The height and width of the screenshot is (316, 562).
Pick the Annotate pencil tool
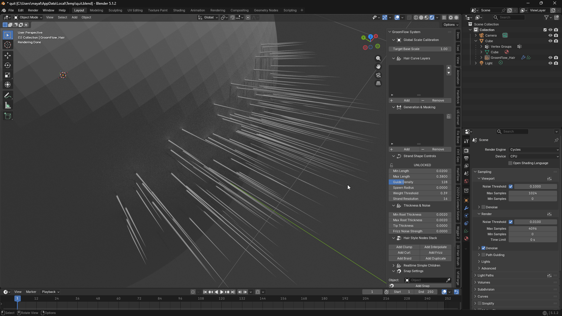click(x=8, y=96)
